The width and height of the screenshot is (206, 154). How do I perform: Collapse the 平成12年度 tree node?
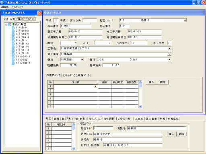click(6, 24)
